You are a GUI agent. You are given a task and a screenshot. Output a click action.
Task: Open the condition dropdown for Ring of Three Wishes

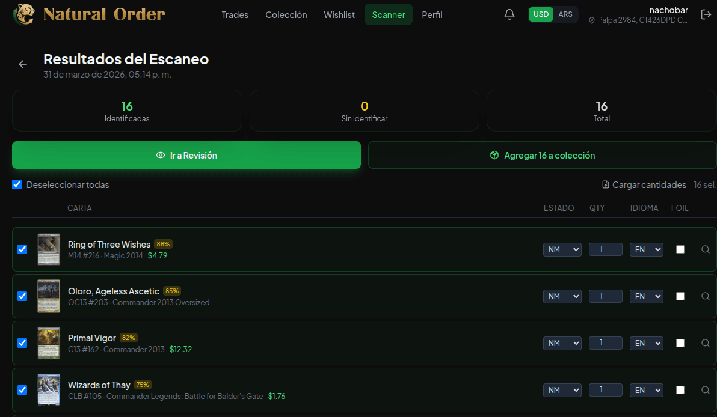coord(562,249)
